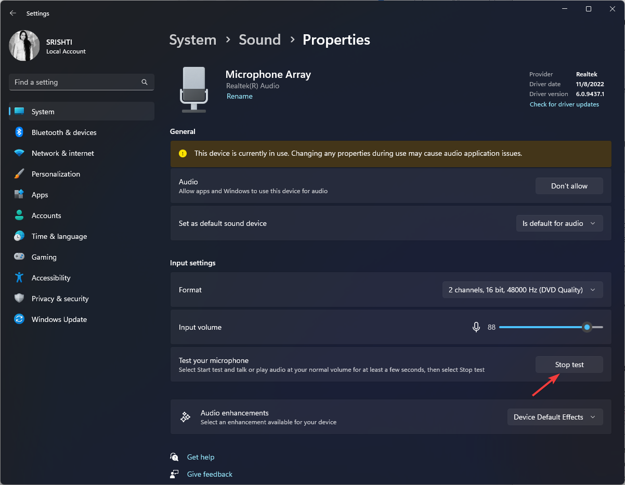Screen dimensions: 625x485
Task: Click the Apps icon in sidebar
Action: pyautogui.click(x=19, y=195)
